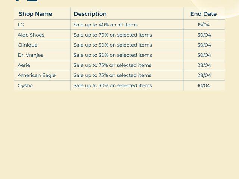Select the 70% sale description cell

point(113,35)
